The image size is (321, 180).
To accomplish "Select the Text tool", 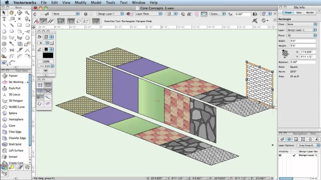I will tap(4, 19).
